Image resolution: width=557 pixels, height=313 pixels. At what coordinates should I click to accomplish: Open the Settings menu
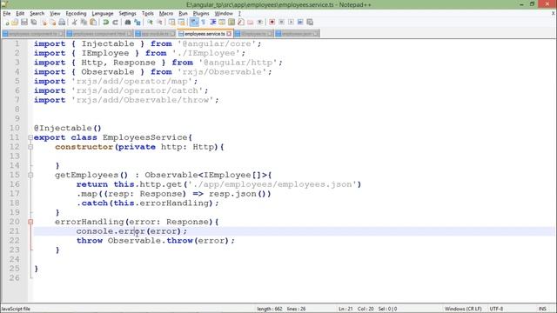(x=127, y=14)
